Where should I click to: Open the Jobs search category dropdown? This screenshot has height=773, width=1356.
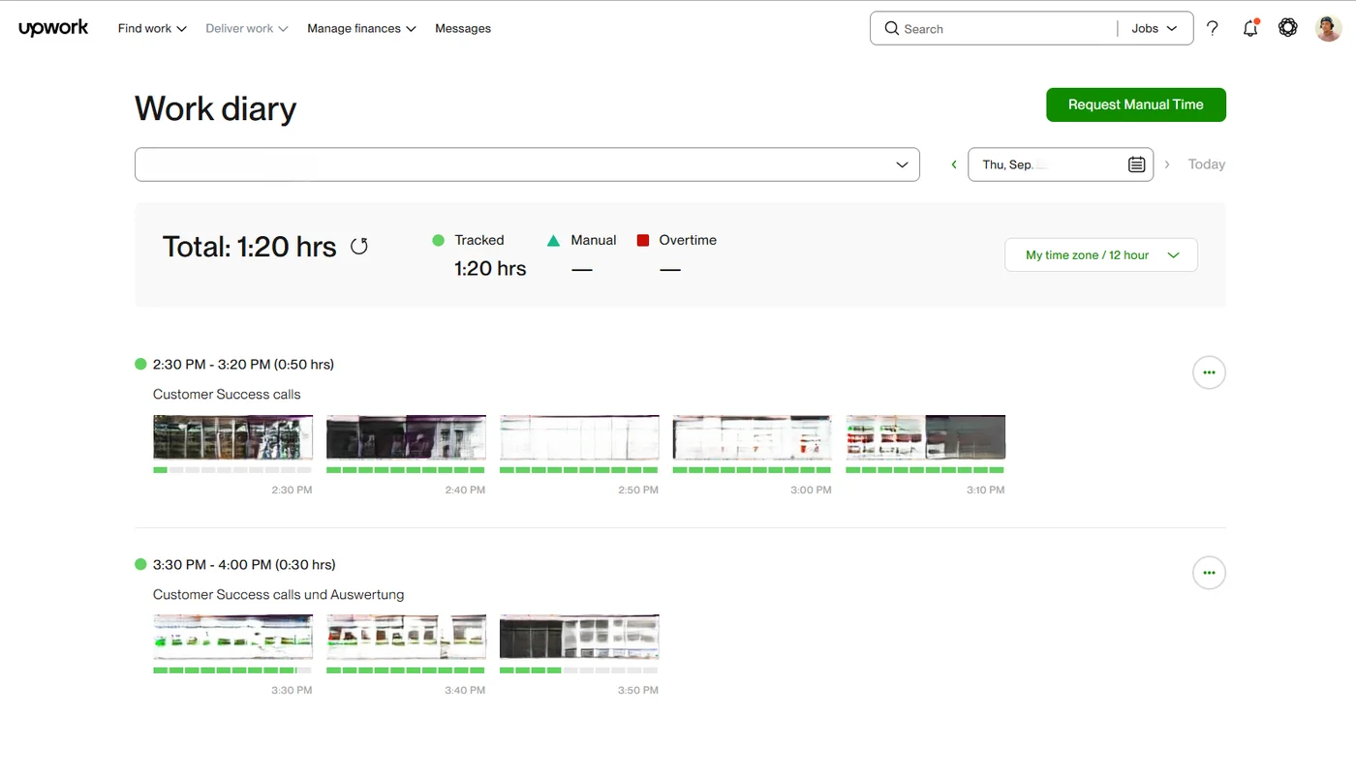coord(1155,29)
